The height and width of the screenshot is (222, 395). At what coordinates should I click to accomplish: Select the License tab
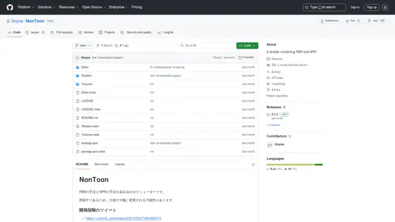coord(120,165)
